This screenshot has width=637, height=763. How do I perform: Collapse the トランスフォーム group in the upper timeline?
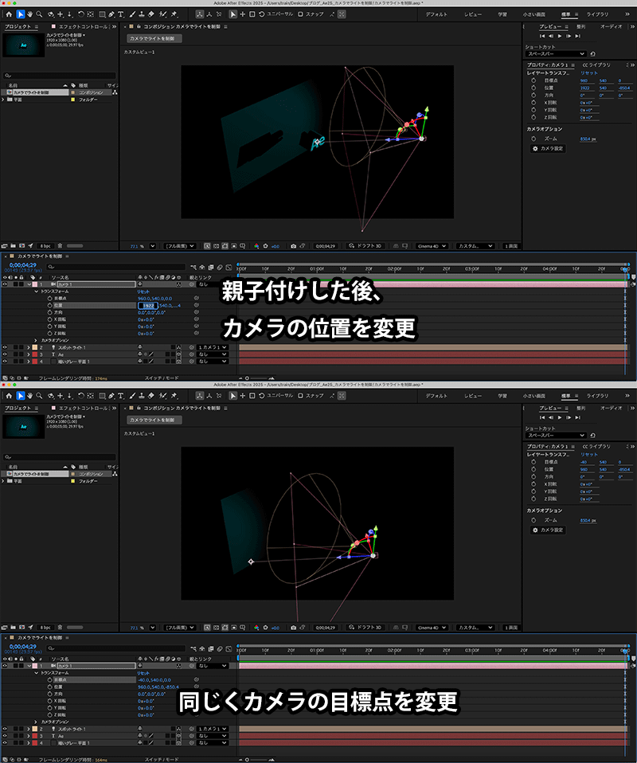click(x=36, y=292)
